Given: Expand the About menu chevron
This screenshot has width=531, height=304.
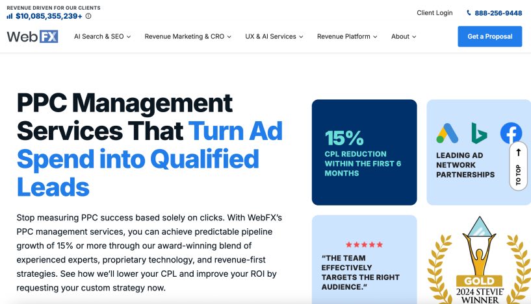Looking at the screenshot, I should 414,37.
